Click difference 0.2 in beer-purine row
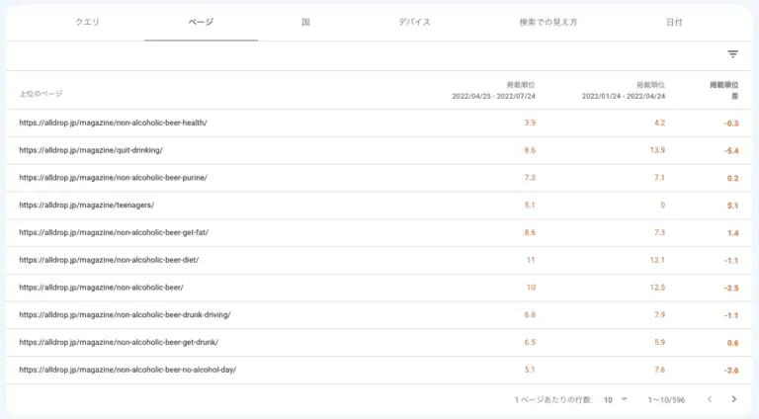This screenshot has height=419, width=759. click(733, 179)
